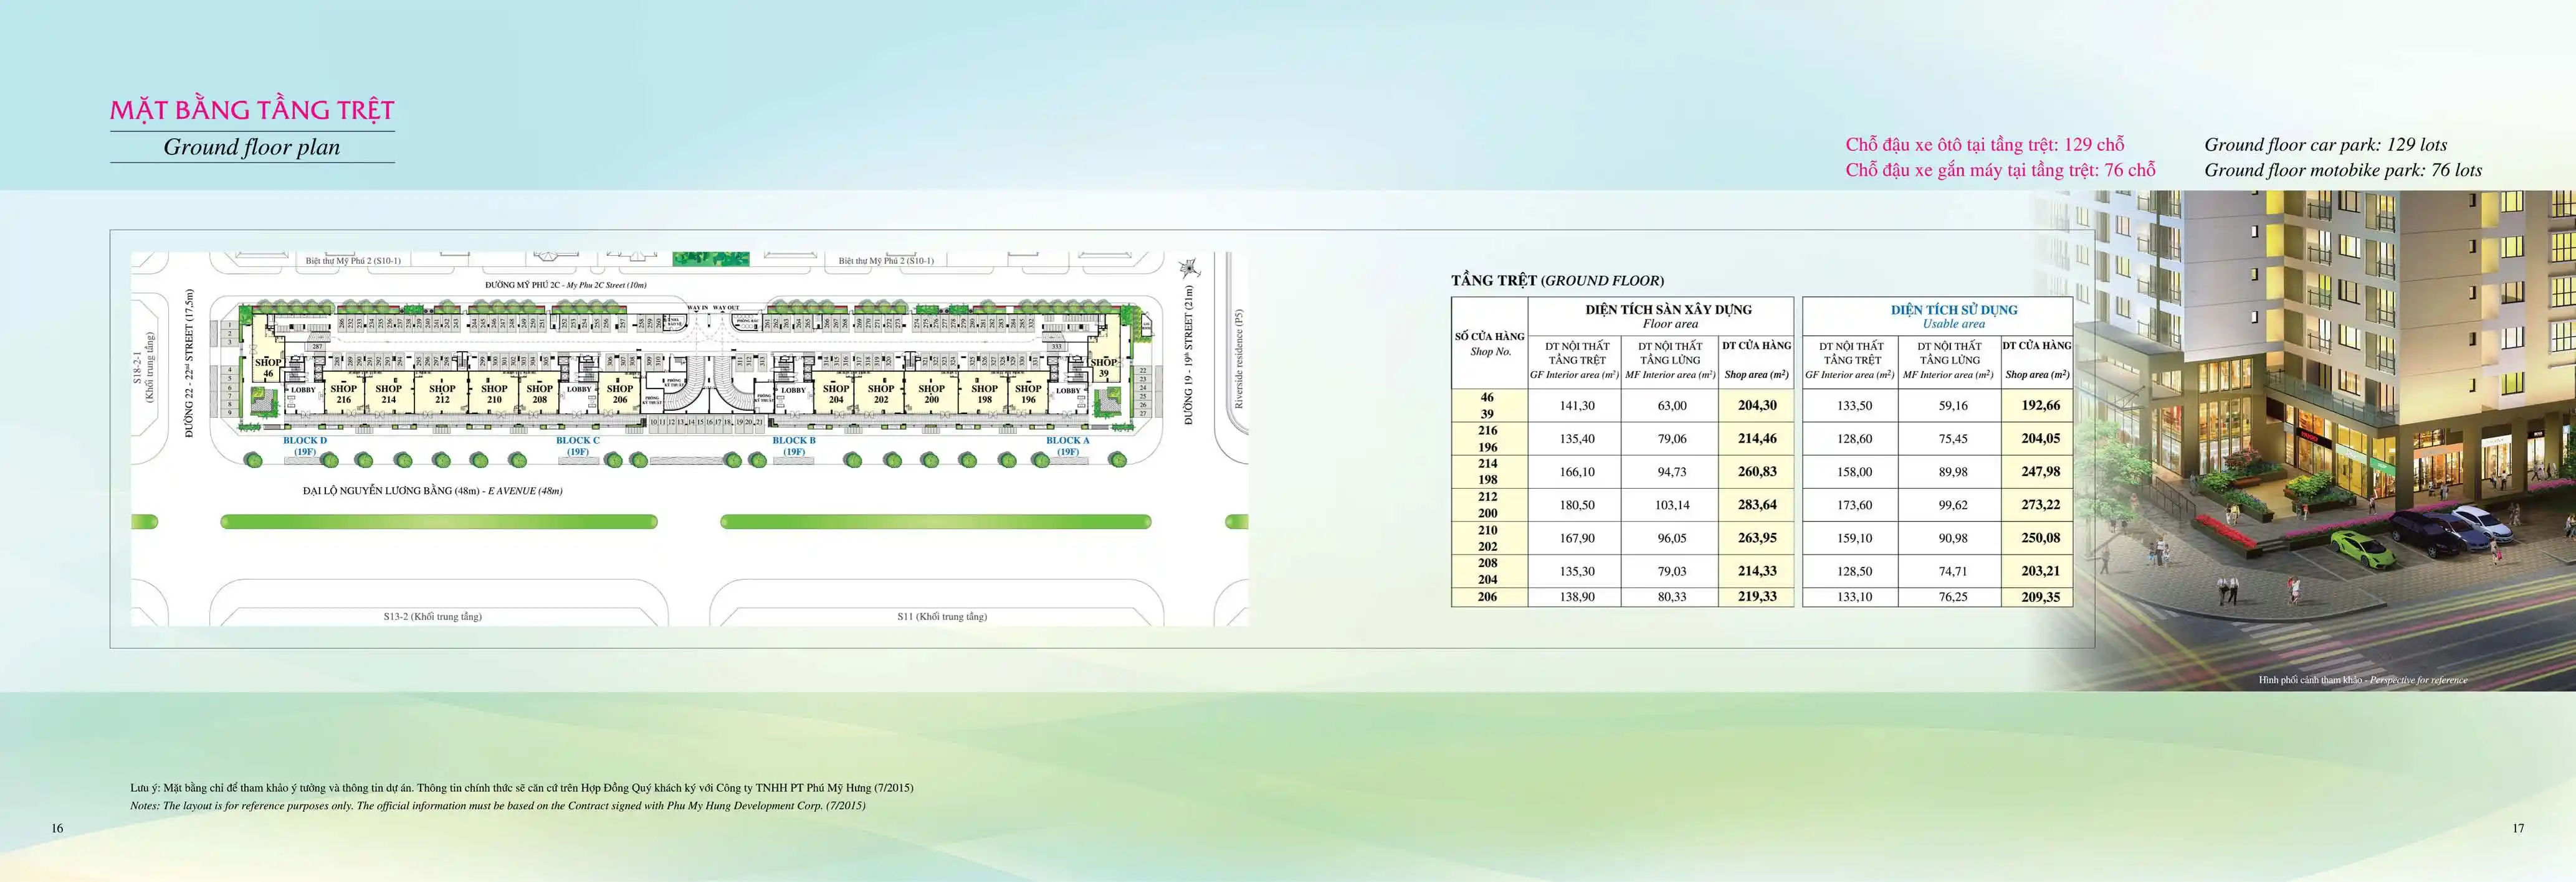Click the north compass arrow on the plan
The image size is (2576, 882).
(x=1188, y=268)
